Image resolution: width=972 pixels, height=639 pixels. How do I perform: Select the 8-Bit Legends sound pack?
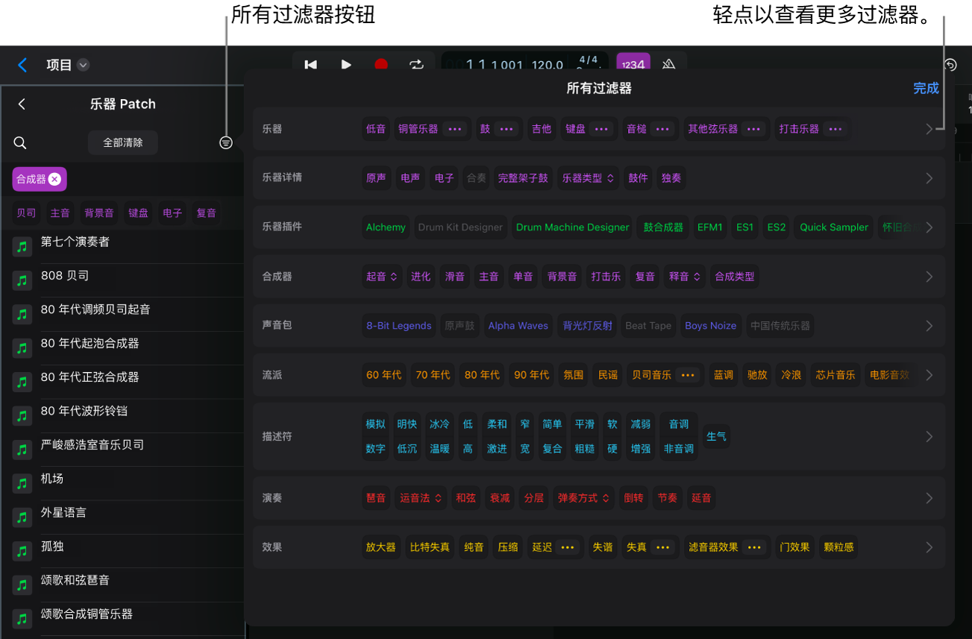point(399,326)
